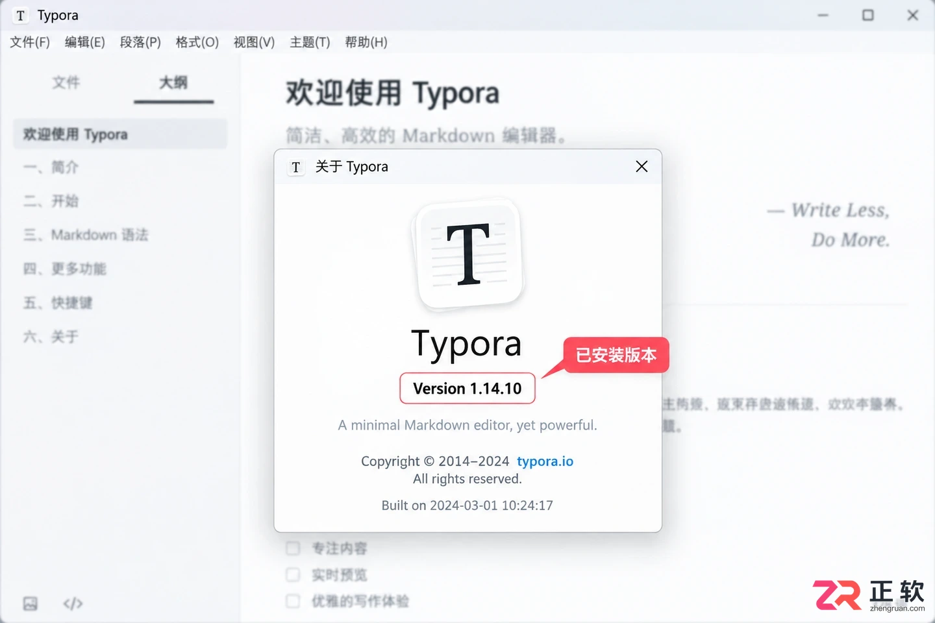Viewport: 935px width, 623px height.
Task: Jump to outline section 五、快捷键
Action: 58,302
